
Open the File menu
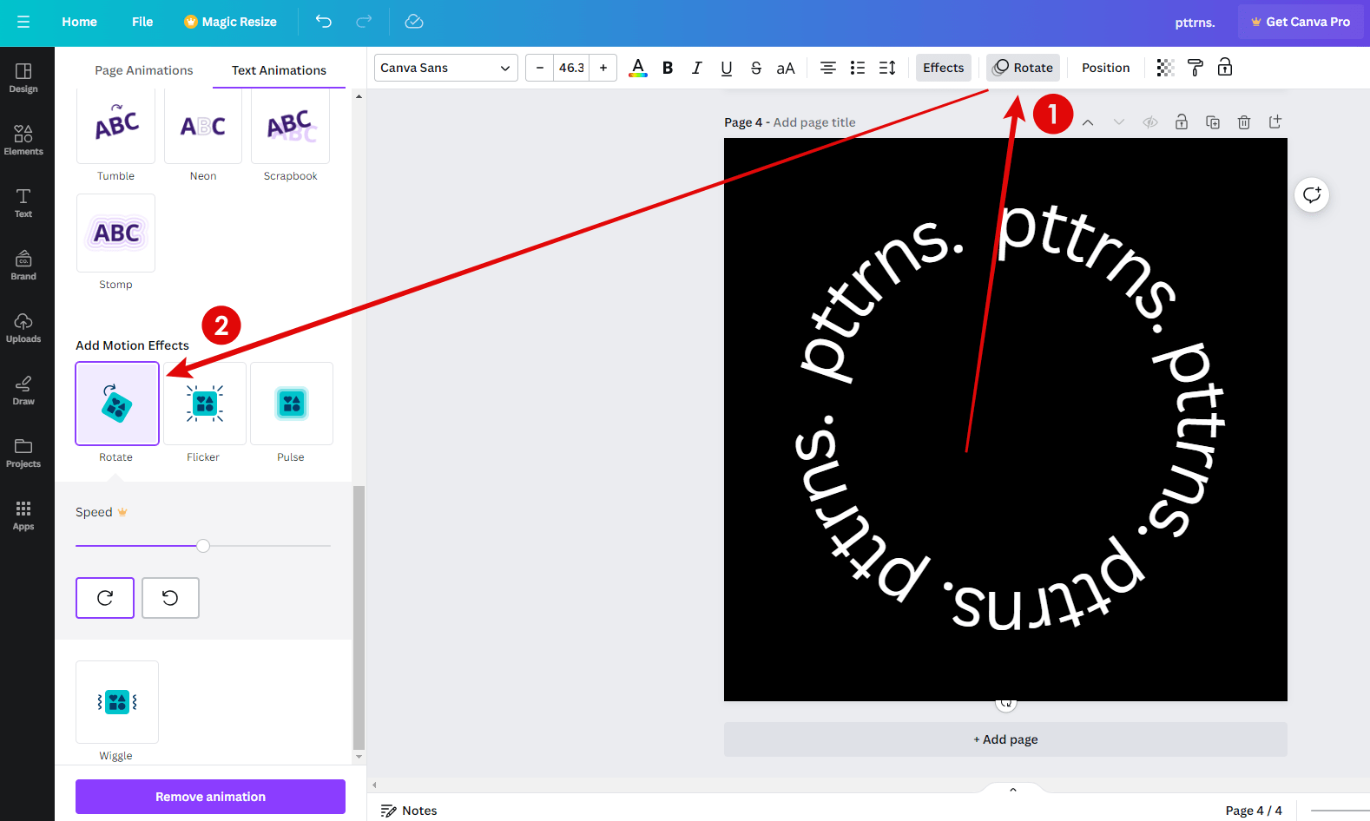pyautogui.click(x=142, y=22)
